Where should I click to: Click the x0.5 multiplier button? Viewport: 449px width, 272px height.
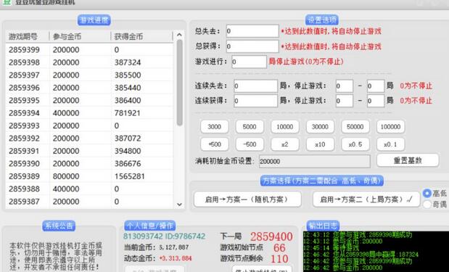coord(355,144)
